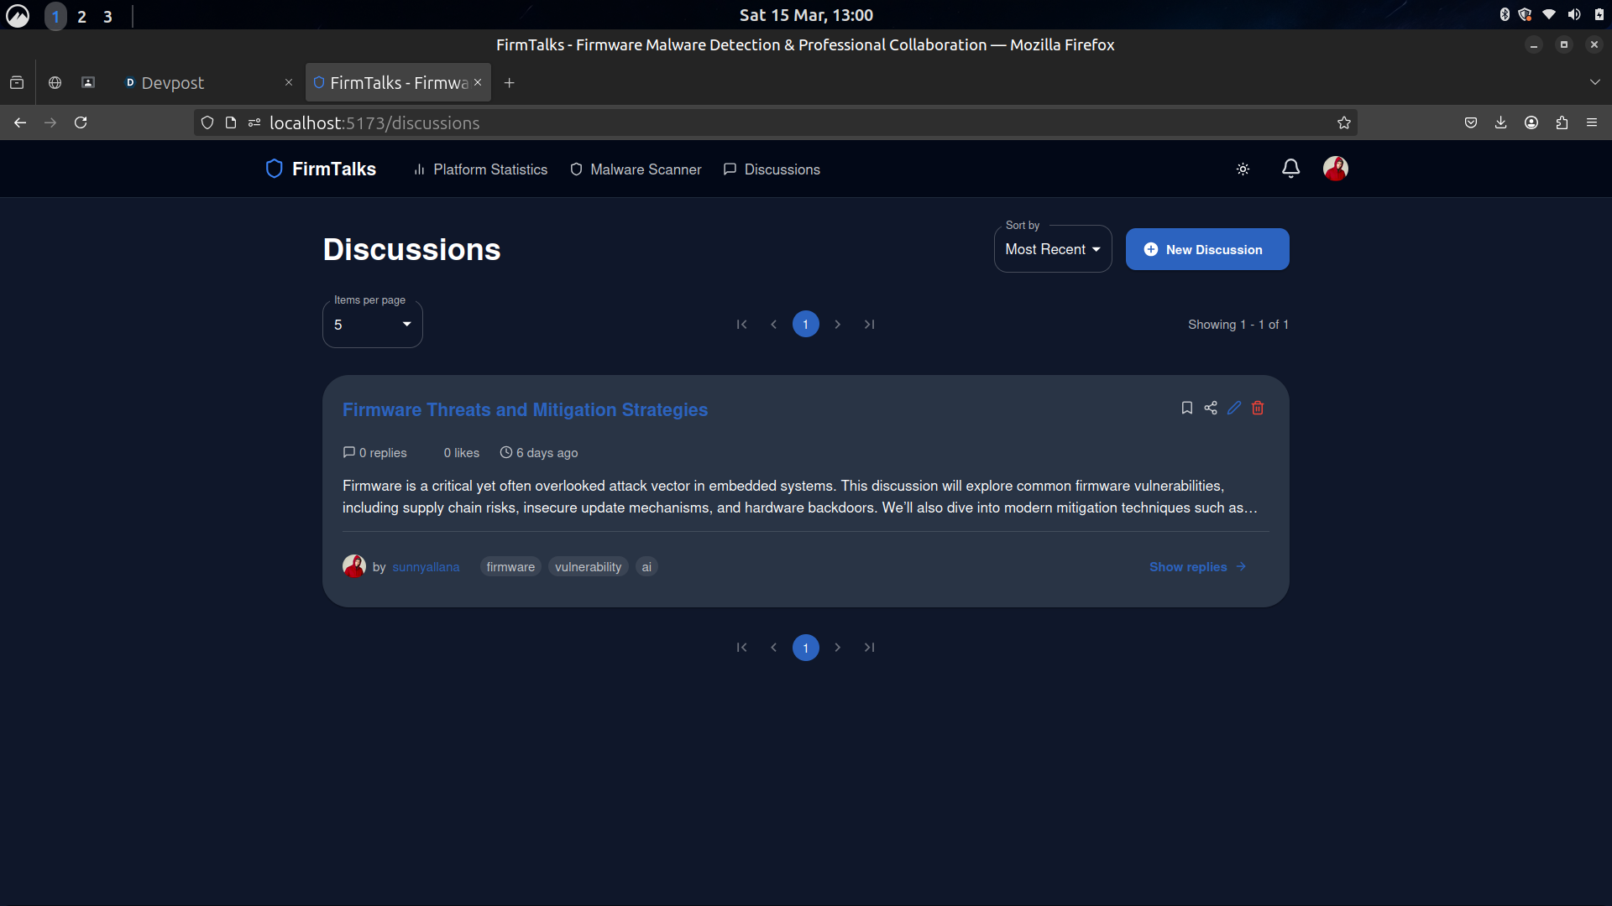Screen dimensions: 1612x906
Task: Open the notifications bell
Action: point(1290,169)
